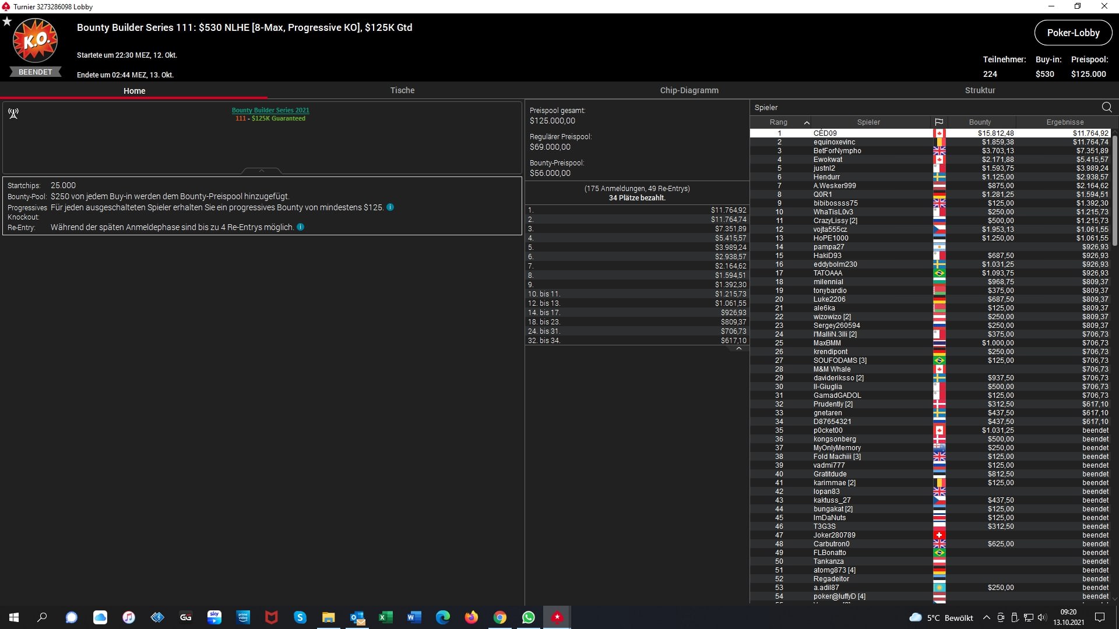
Task: Open the Poker-Lobby button
Action: tap(1072, 33)
